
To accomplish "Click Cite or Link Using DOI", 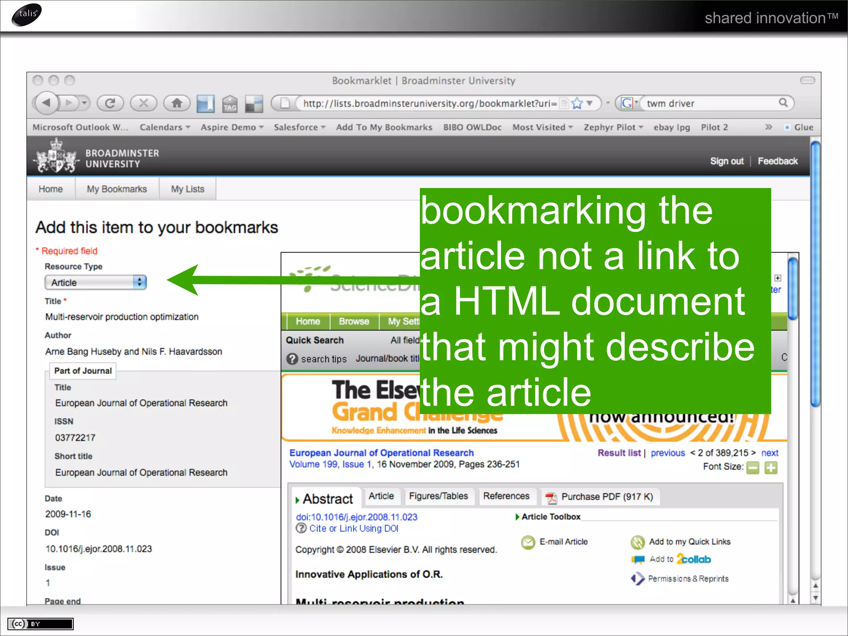I will (x=354, y=528).
